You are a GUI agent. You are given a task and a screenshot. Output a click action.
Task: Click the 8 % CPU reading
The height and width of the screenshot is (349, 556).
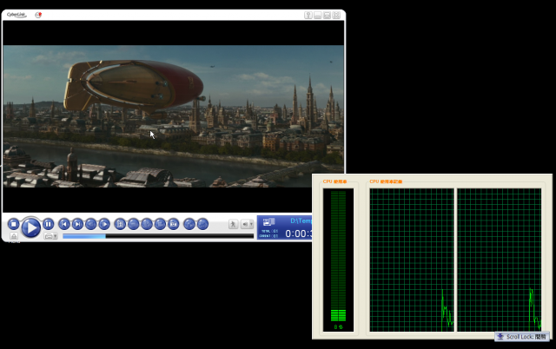click(338, 326)
